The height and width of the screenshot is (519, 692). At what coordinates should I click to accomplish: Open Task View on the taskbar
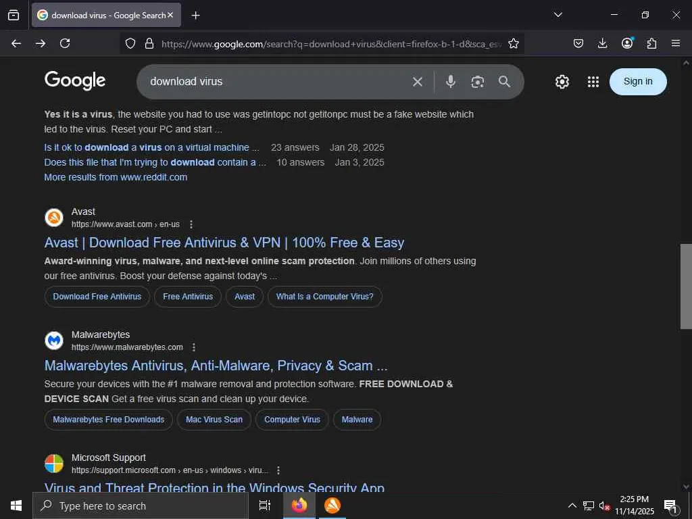pos(265,505)
